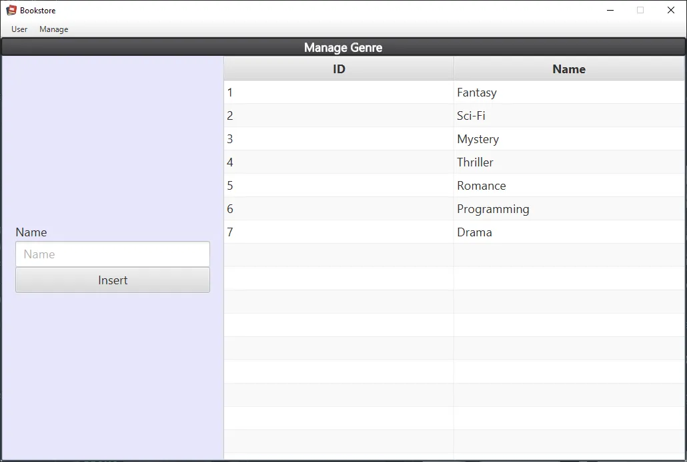Pick the Thriller genre in the table
This screenshot has width=687, height=462.
click(475, 162)
